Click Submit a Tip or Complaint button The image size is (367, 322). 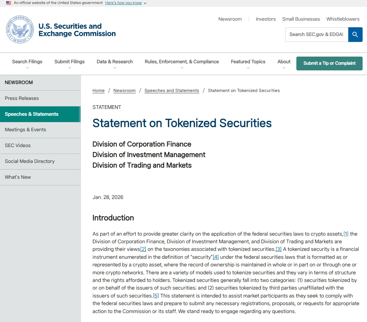(329, 63)
